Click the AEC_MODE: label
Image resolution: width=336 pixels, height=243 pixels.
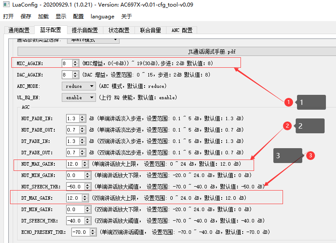click(x=28, y=87)
